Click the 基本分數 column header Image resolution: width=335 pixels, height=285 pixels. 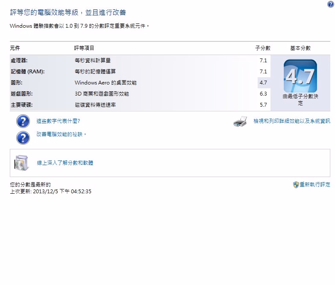tap(300, 48)
